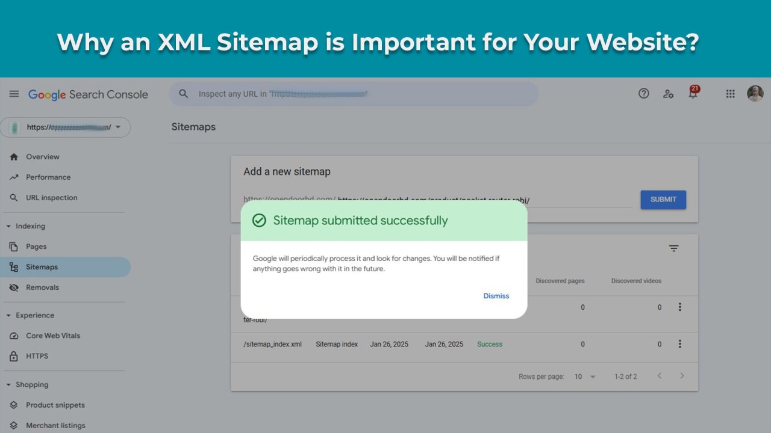Open more options for the sitemap_index.xml row
Viewport: 771px width, 433px height.
coord(680,344)
